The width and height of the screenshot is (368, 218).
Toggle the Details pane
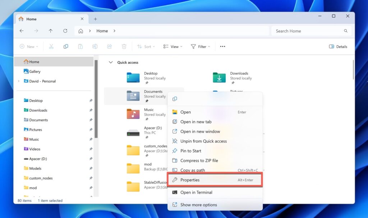(x=337, y=46)
